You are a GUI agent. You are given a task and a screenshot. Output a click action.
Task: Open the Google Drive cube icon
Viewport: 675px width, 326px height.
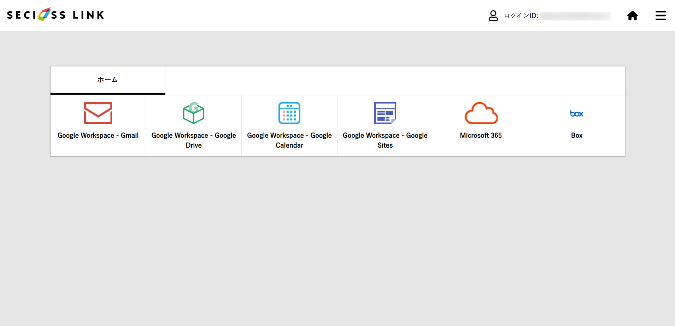(194, 113)
